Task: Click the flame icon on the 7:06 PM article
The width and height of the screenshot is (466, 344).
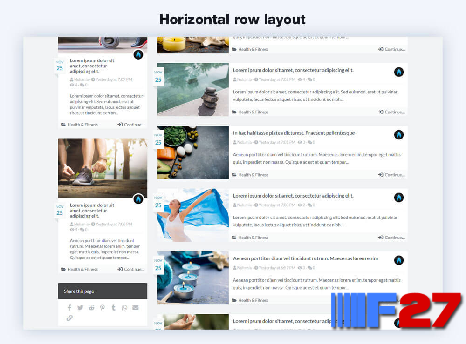Action: [x=138, y=199]
